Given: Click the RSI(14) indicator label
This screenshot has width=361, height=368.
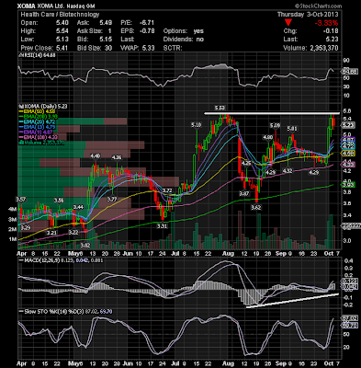Looking at the screenshot, I should (37, 55).
